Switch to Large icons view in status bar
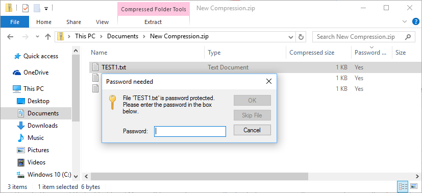 (414, 186)
